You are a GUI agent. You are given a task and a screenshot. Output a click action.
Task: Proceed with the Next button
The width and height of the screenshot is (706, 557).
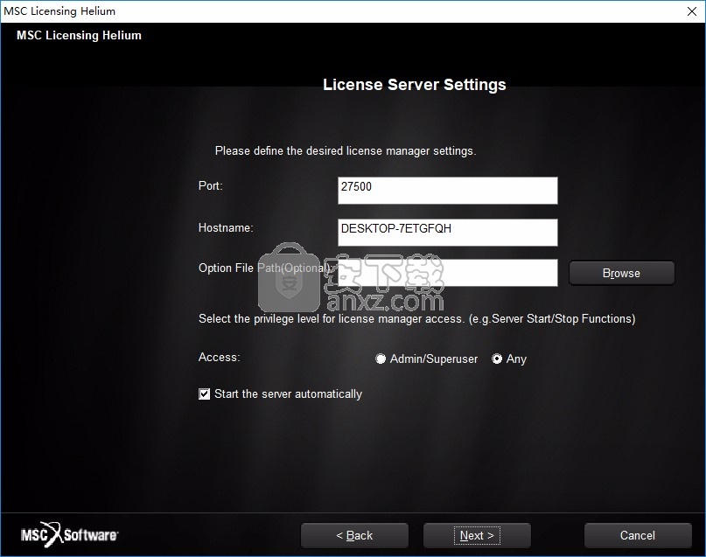coord(477,535)
